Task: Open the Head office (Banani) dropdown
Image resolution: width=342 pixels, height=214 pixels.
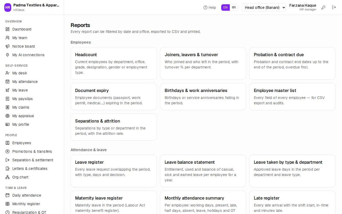Action: click(264, 7)
